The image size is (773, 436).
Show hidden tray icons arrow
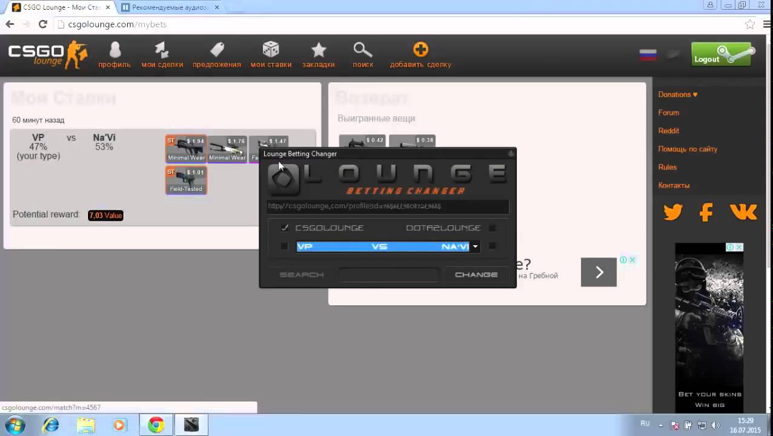point(662,425)
